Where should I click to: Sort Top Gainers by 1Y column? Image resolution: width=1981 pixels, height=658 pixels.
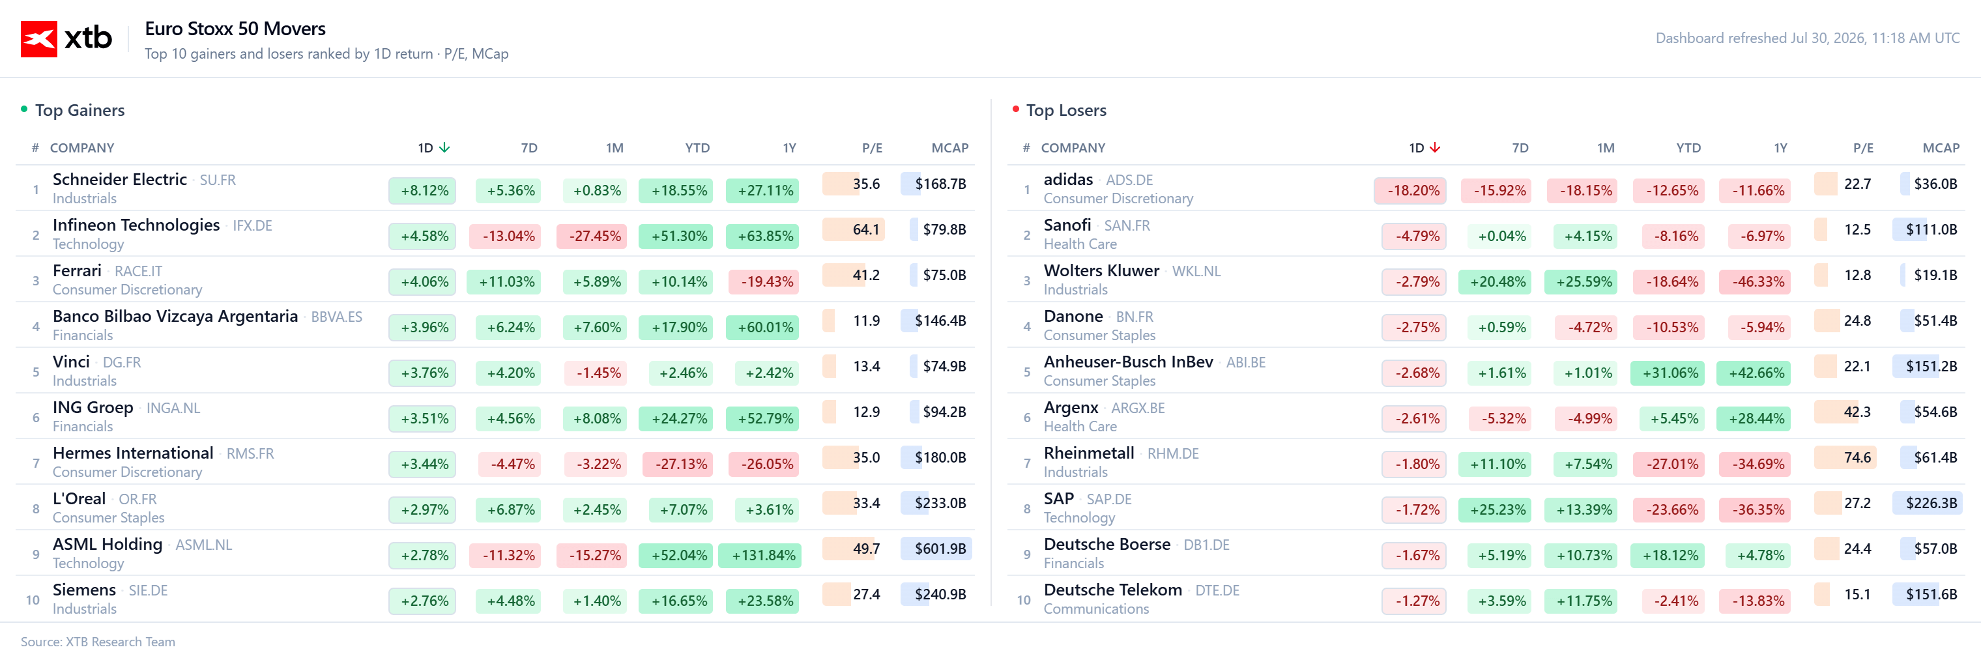(x=789, y=148)
